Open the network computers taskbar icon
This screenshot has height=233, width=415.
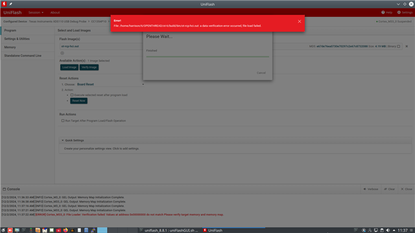(x=93, y=230)
